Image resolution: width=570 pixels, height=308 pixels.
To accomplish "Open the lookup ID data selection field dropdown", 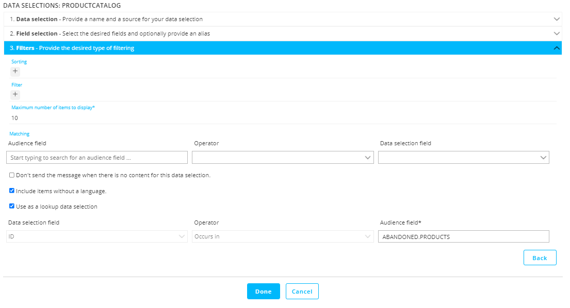I will (96, 236).
